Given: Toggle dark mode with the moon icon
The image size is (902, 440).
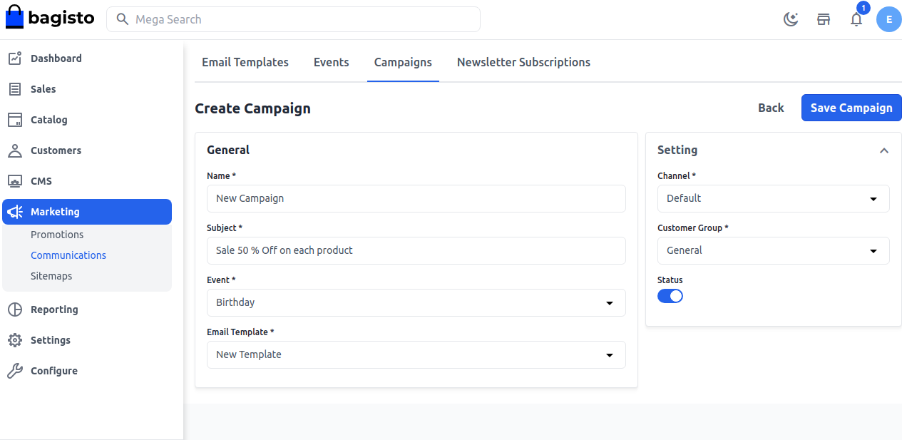Looking at the screenshot, I should click(x=790, y=19).
